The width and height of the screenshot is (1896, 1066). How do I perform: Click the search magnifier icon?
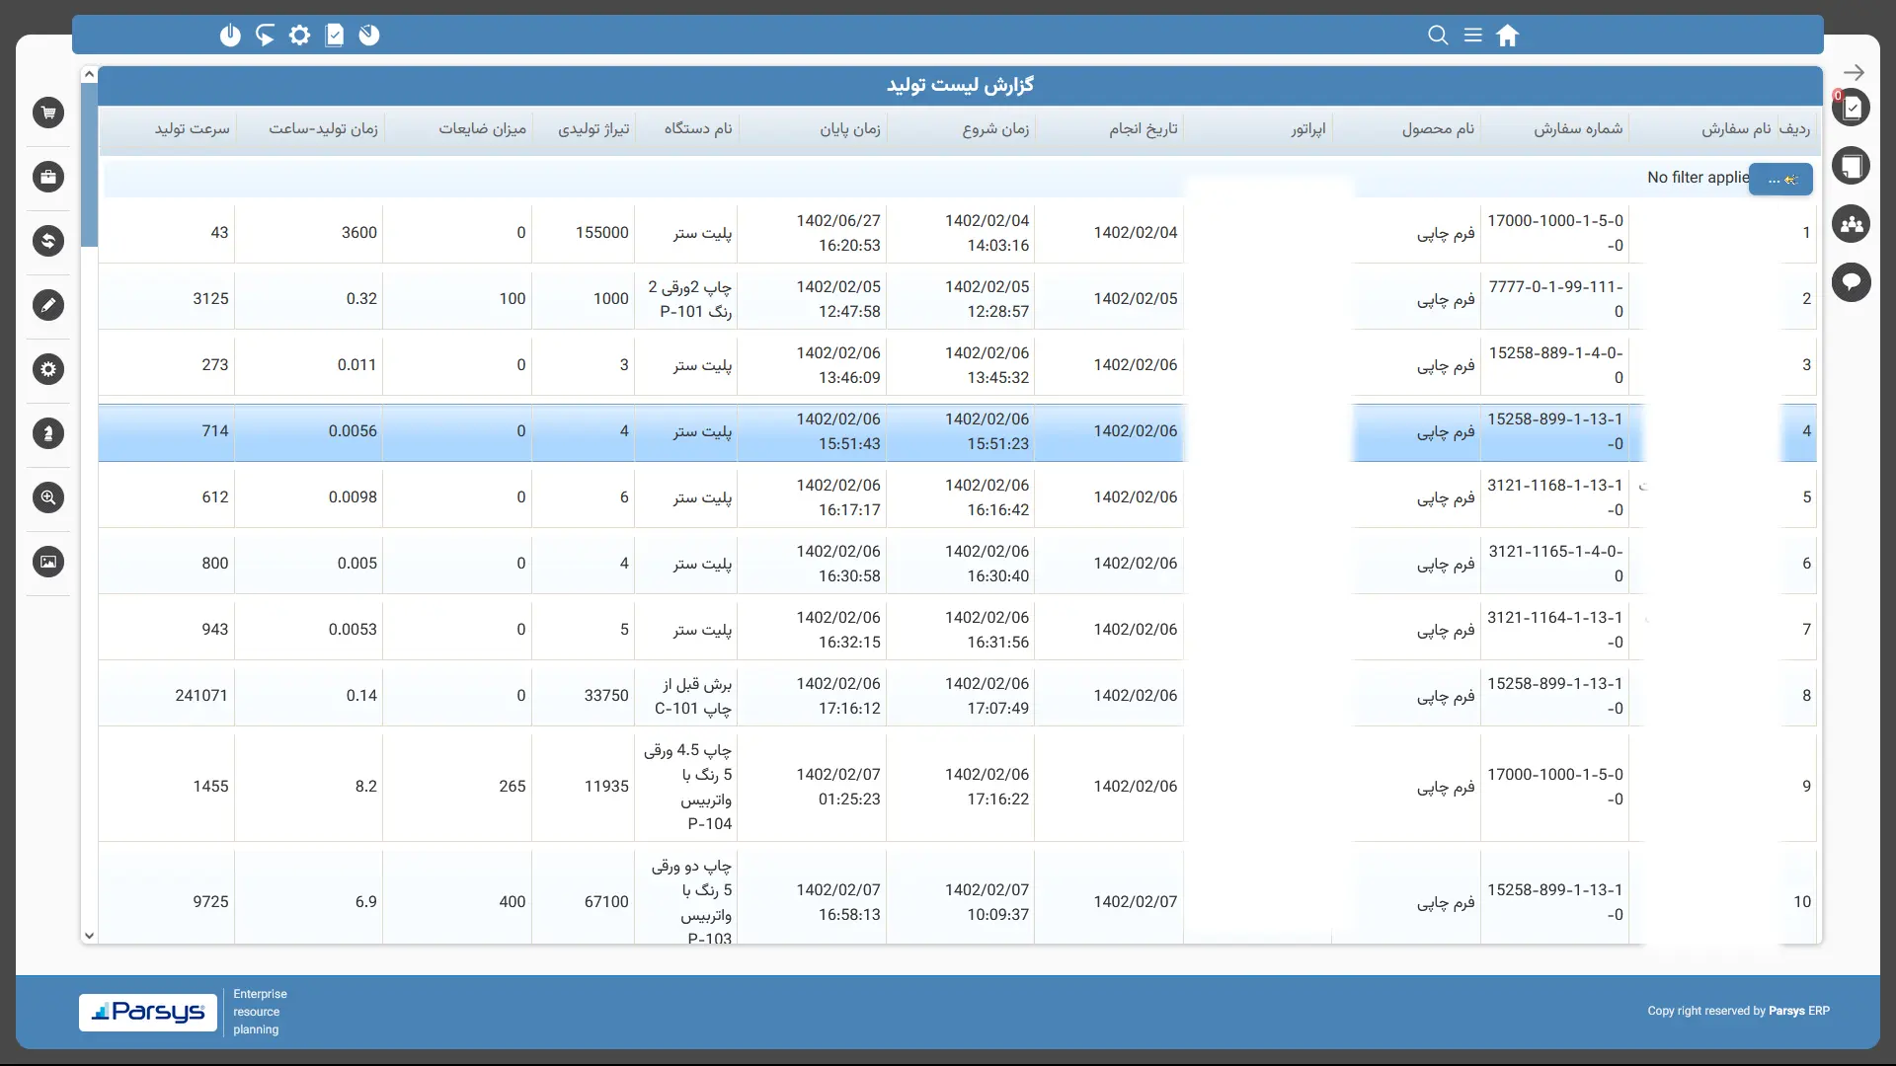tap(1438, 36)
